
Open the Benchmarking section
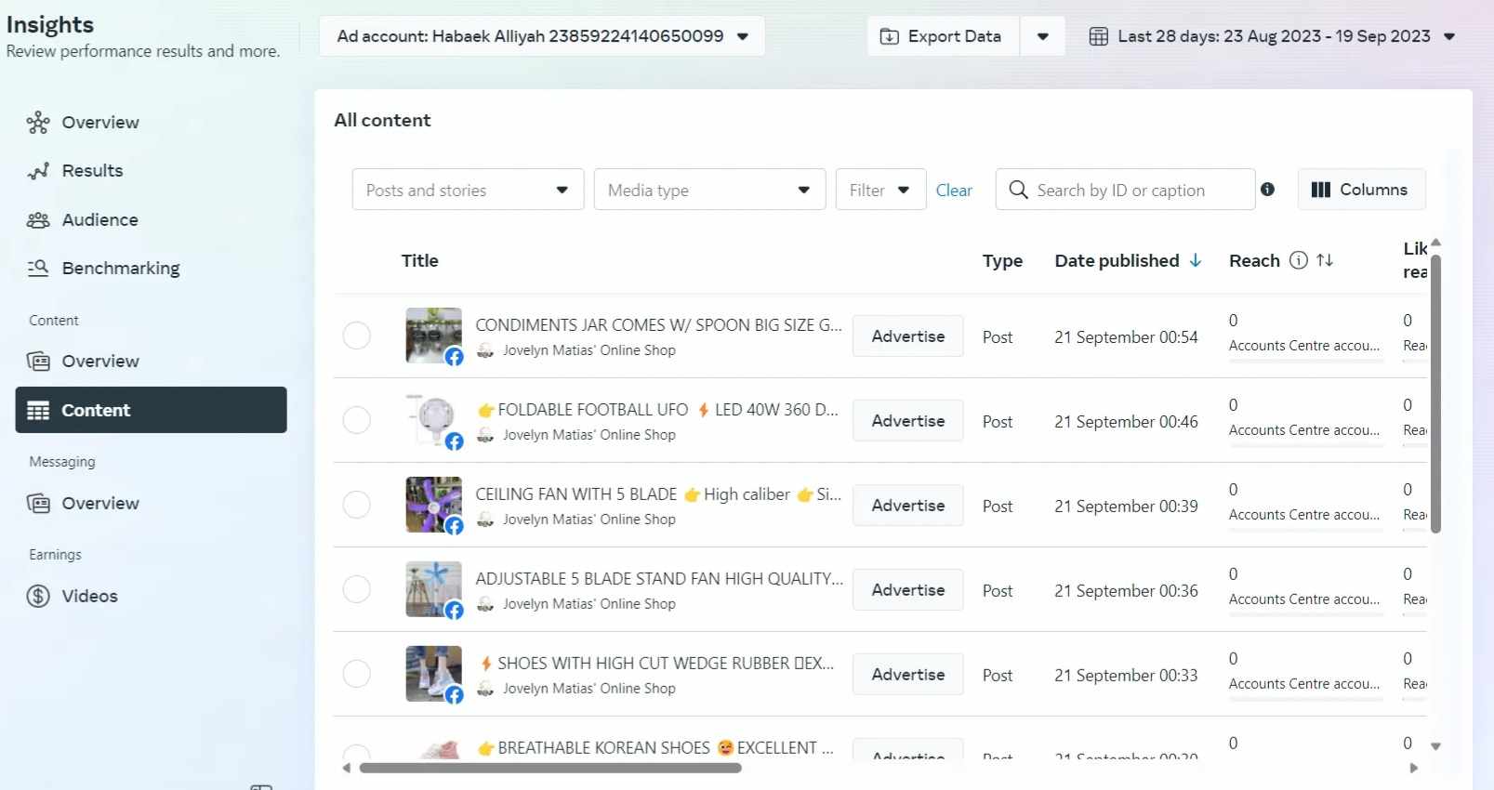[x=121, y=269]
